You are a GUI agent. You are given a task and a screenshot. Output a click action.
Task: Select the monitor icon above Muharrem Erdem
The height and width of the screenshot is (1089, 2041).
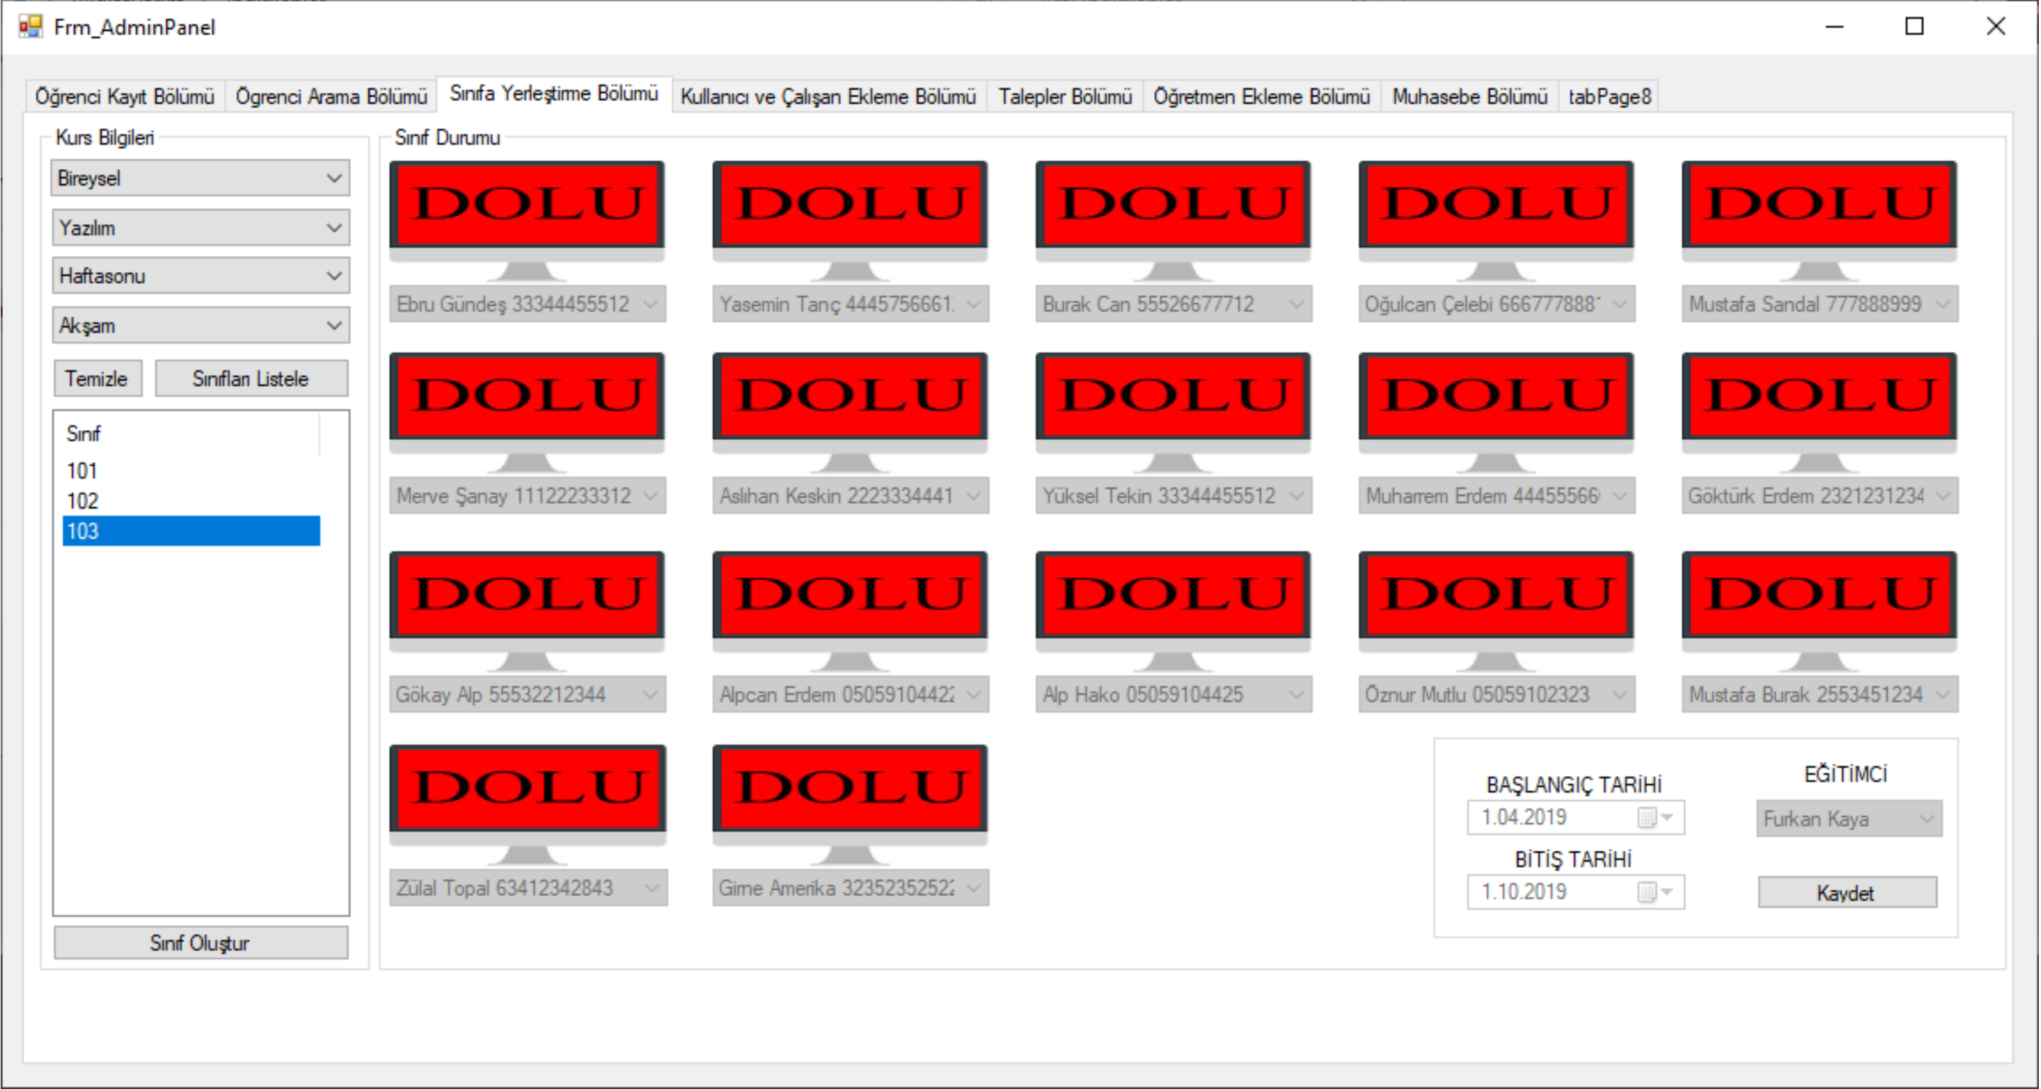1496,398
